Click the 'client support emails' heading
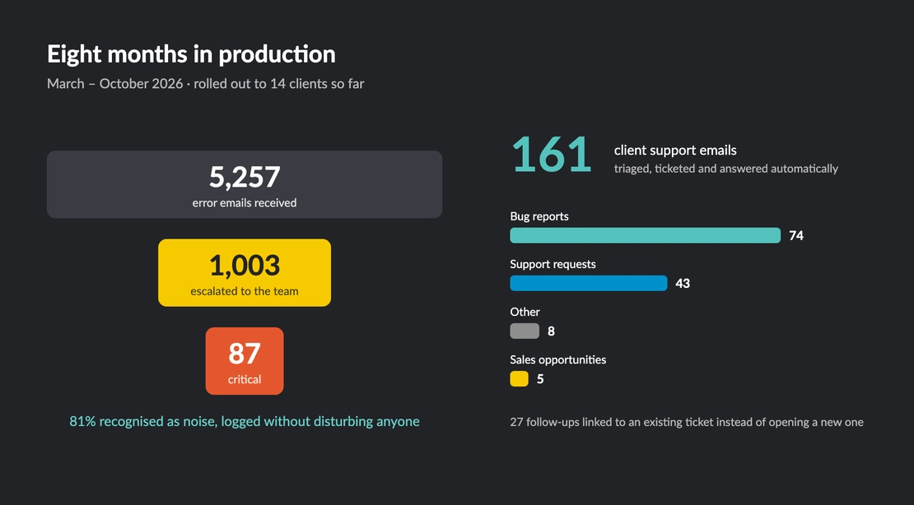 (675, 151)
